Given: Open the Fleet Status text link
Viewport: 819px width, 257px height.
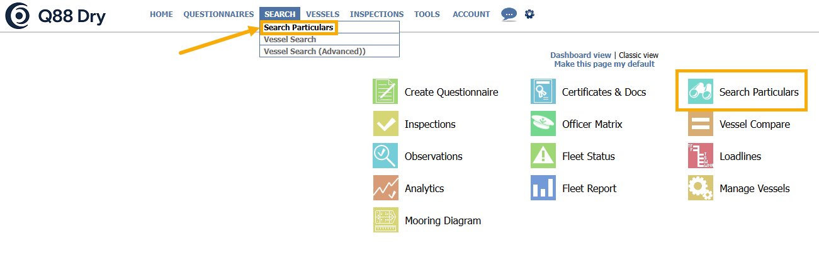Looking at the screenshot, I should [x=589, y=156].
